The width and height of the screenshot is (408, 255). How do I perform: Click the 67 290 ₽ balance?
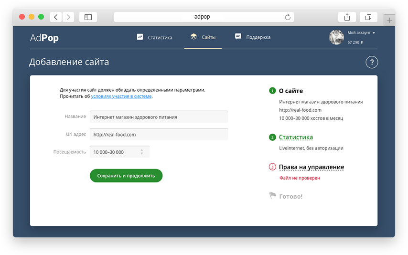tap(355, 42)
